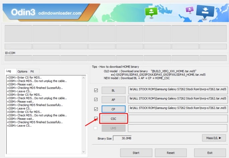Click the Odin3 logo text
Screen dimensions: 229x158
click(x=23, y=12)
